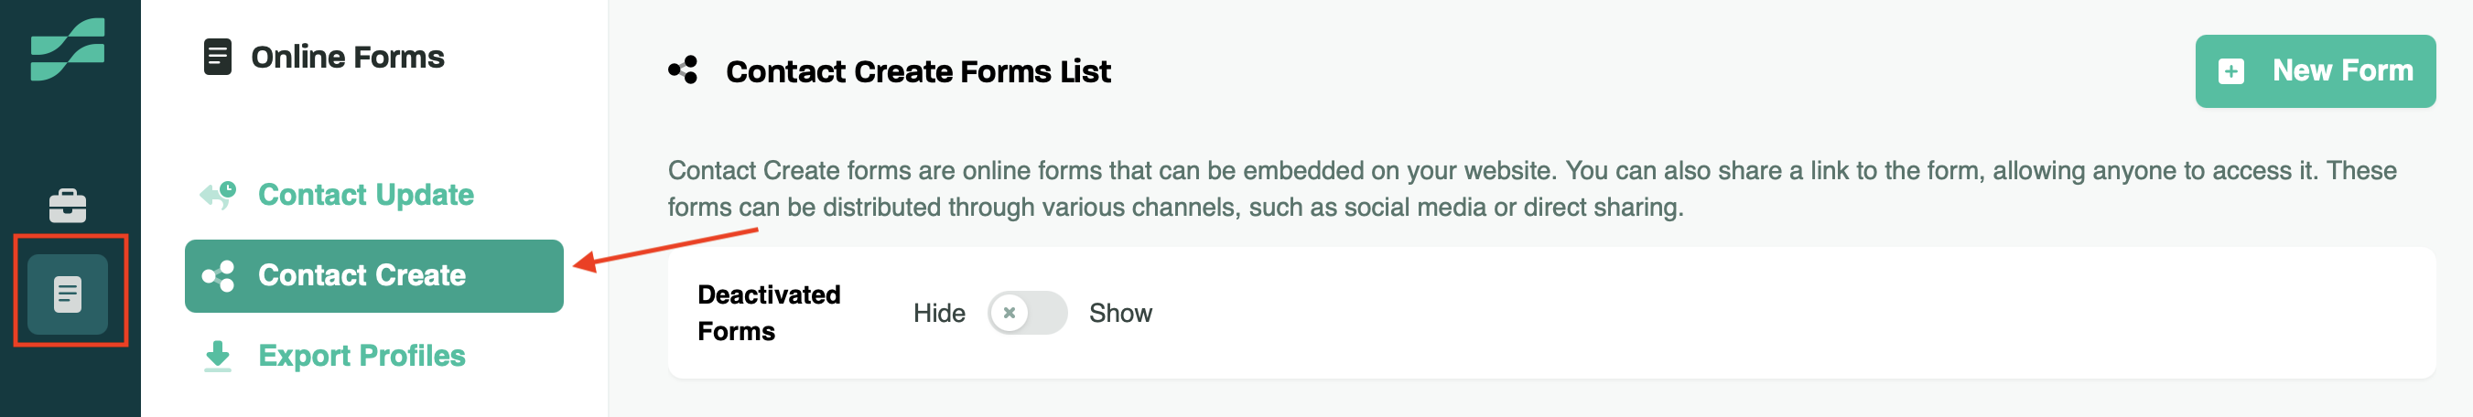2473x417 pixels.
Task: Click the Forms List heading nodes icon
Action: [684, 71]
